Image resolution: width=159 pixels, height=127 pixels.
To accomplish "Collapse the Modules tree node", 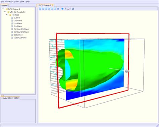I will coord(7,15).
